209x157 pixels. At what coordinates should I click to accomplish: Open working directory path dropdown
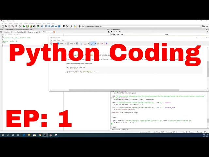201,26
